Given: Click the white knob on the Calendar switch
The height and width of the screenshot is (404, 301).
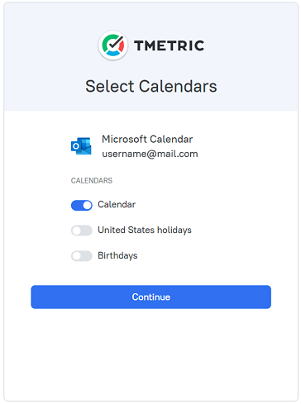Looking at the screenshot, I should [87, 205].
